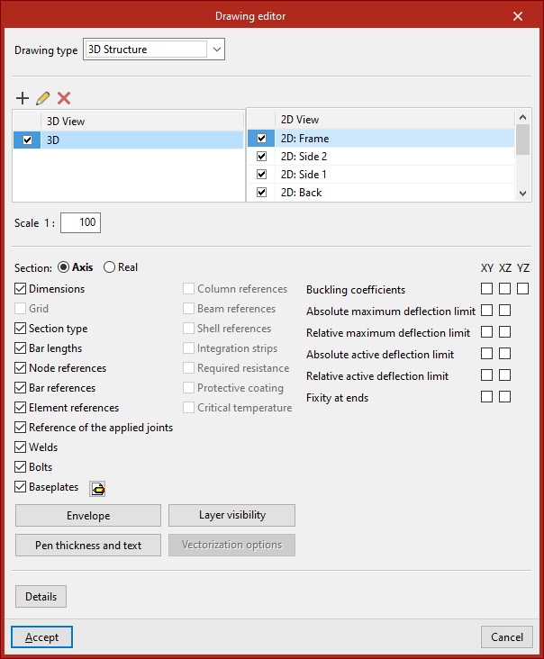Open Pen thickness and text settings
Screen dimensions: 544x659
click(x=88, y=545)
